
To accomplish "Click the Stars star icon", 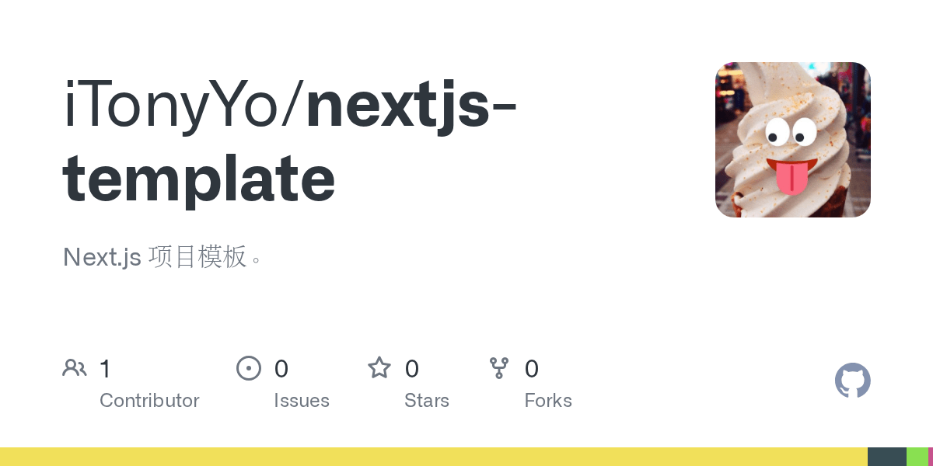I will [x=379, y=367].
